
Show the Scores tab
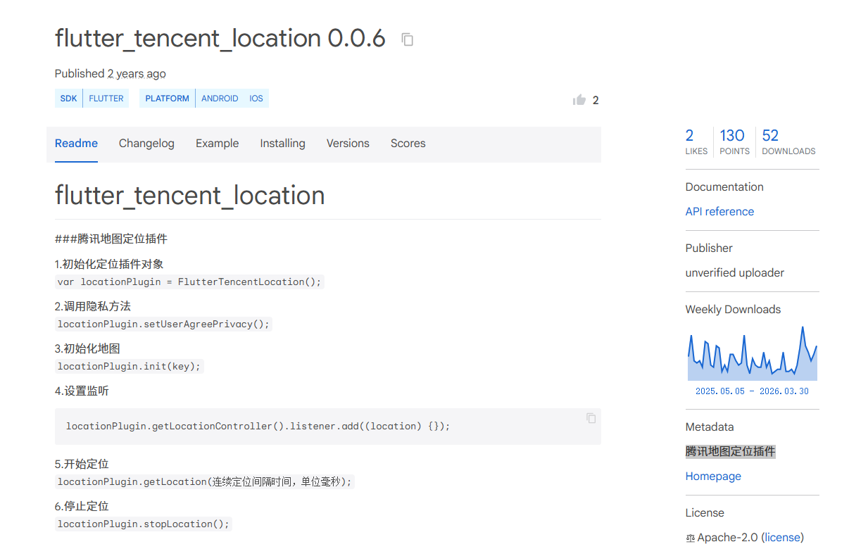408,144
